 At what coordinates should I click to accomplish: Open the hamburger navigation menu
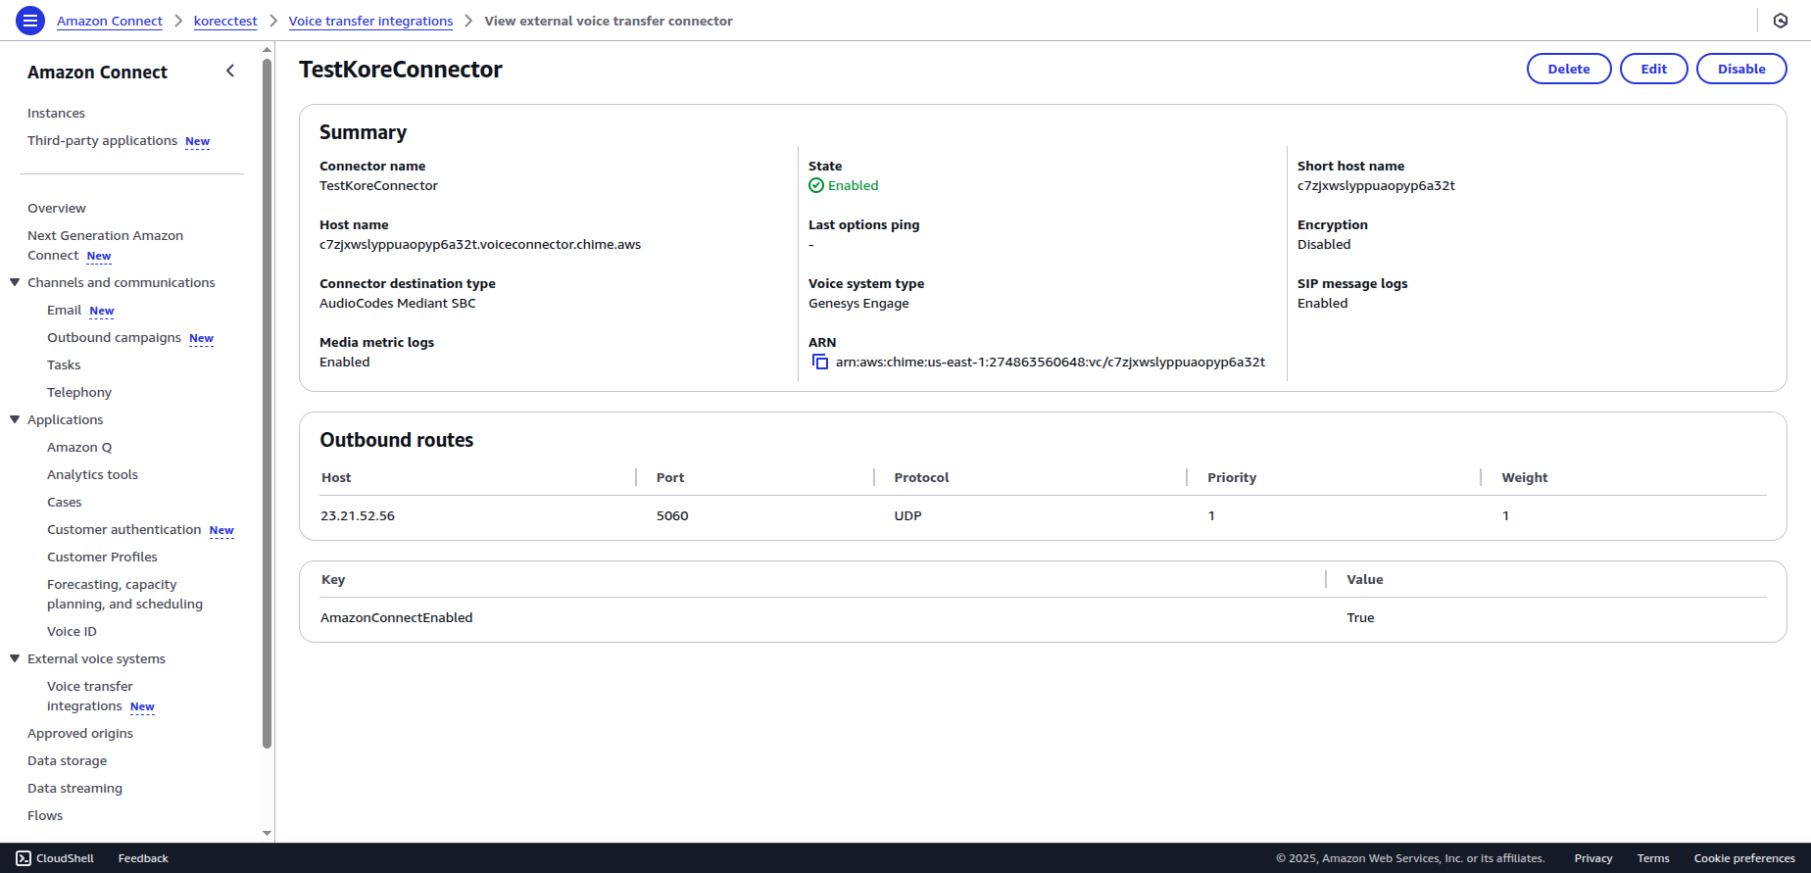(x=30, y=21)
